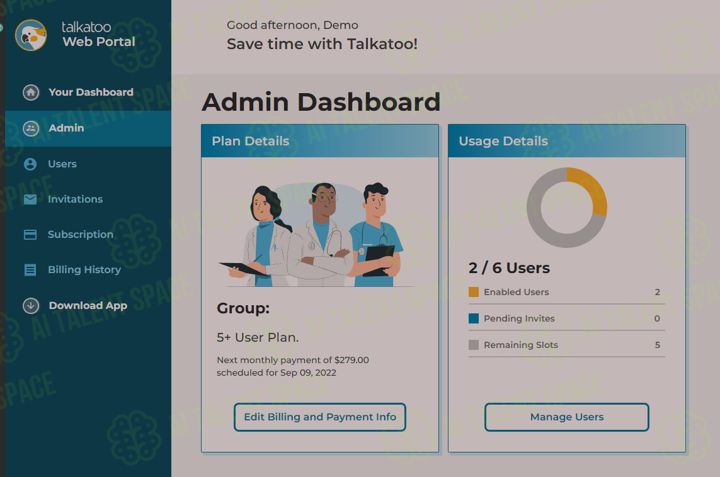
Task: Click the medical staff illustration
Action: (317, 234)
